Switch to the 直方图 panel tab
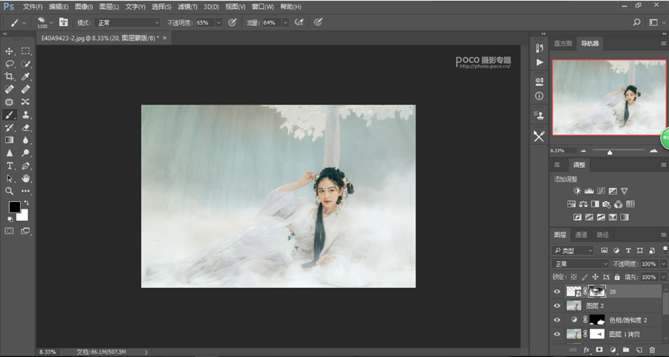669x357 pixels. pyautogui.click(x=564, y=44)
